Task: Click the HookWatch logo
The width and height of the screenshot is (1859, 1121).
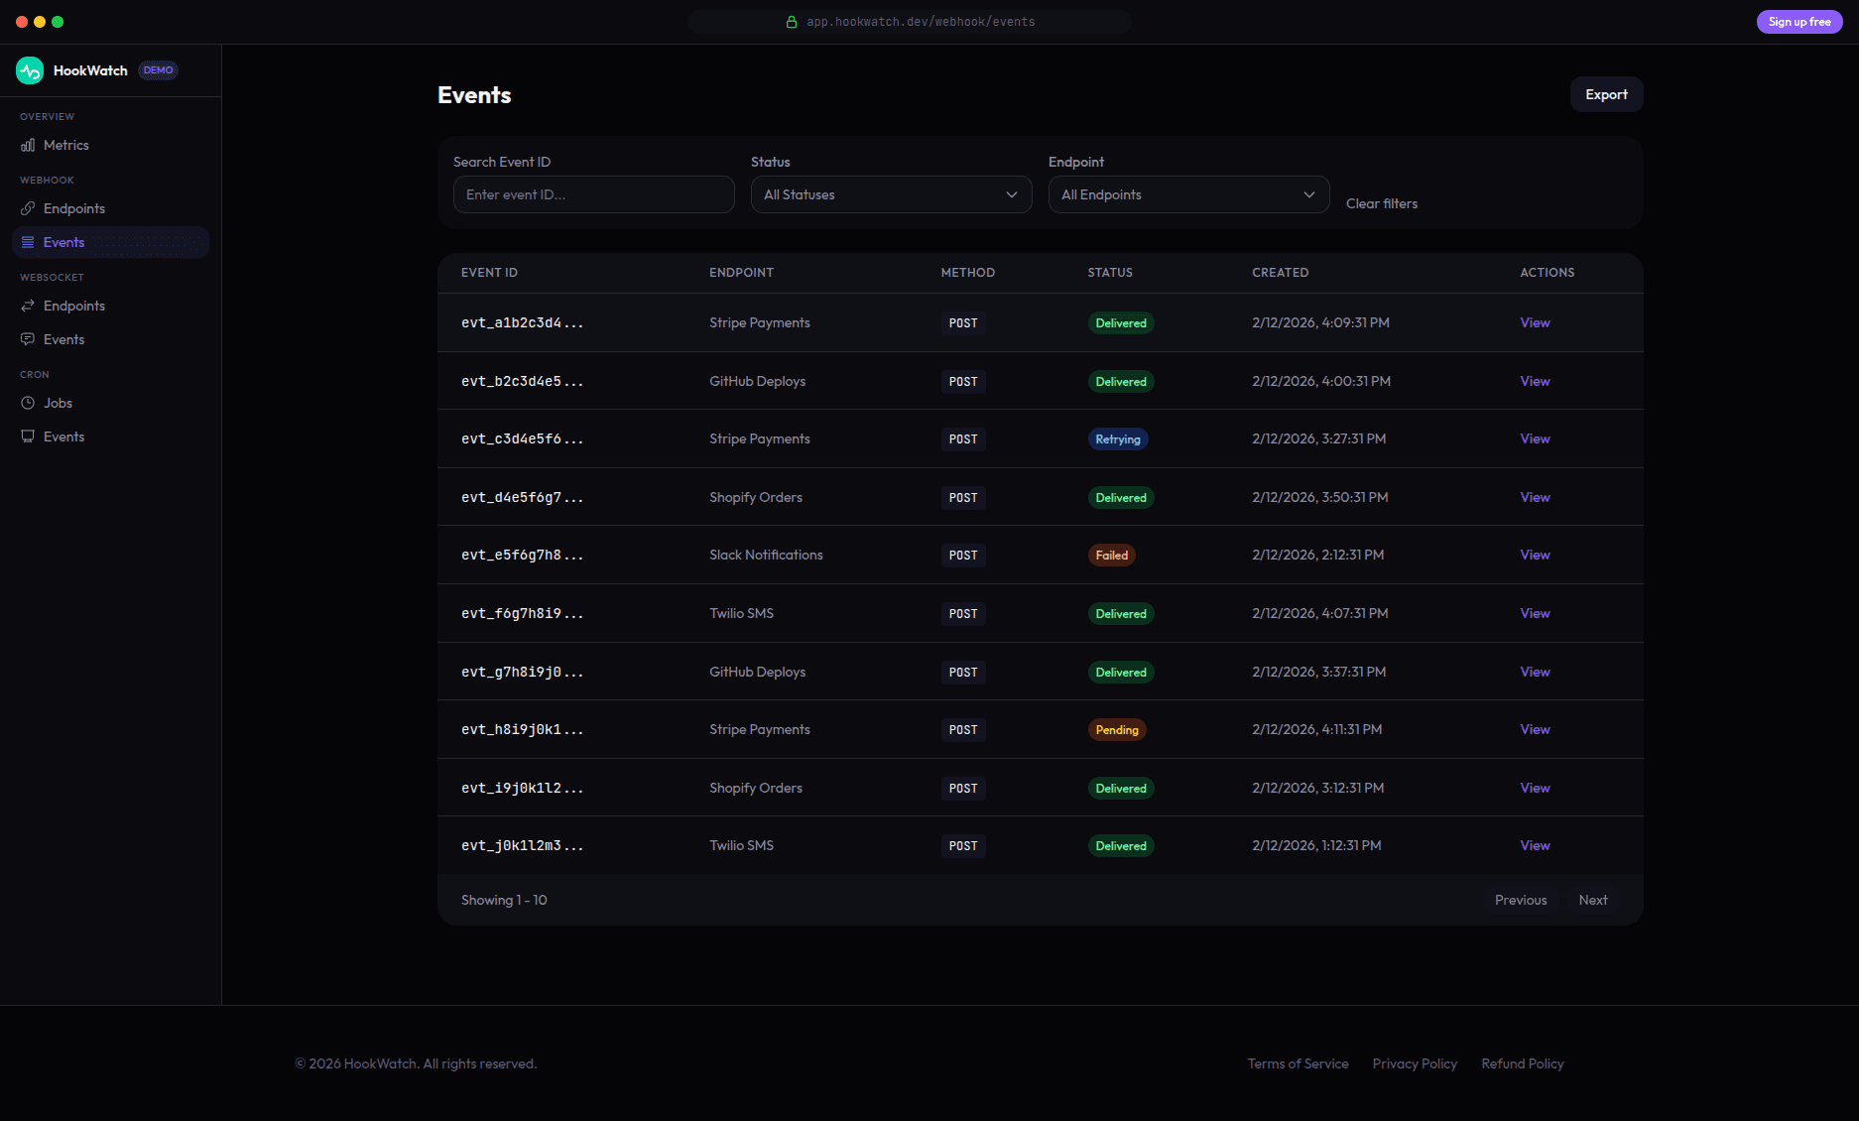Action: 30,69
